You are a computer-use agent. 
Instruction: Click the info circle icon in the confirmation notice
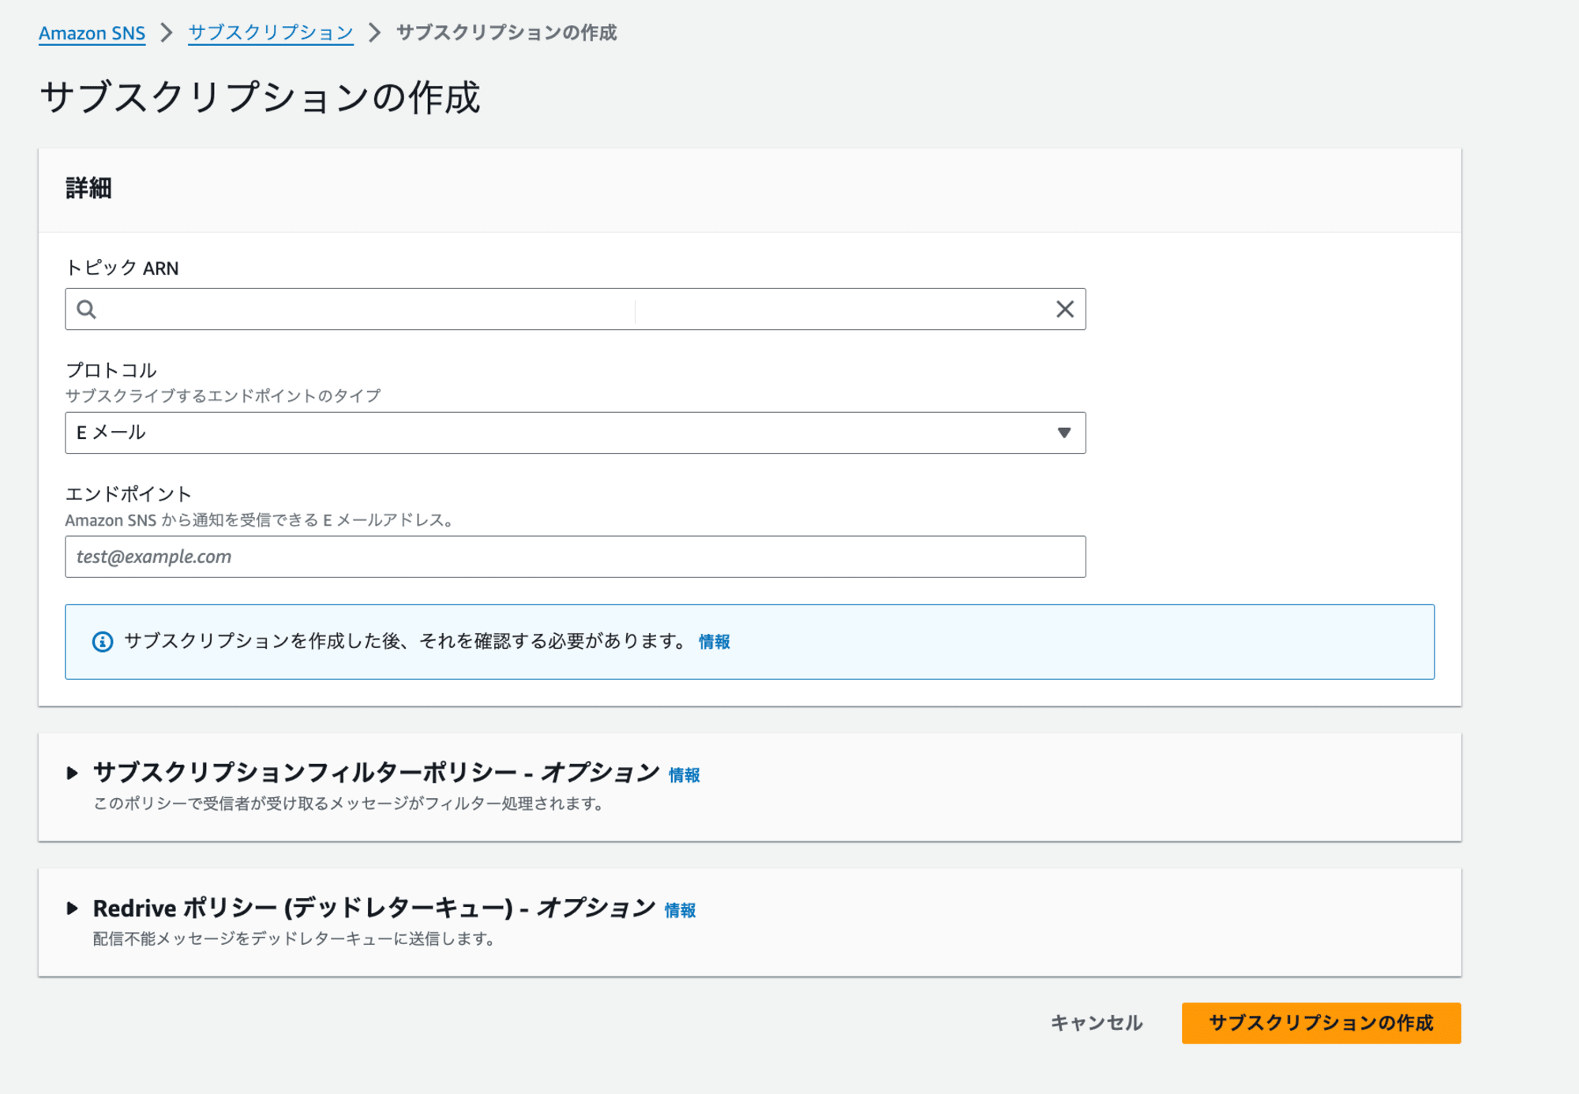click(x=103, y=642)
